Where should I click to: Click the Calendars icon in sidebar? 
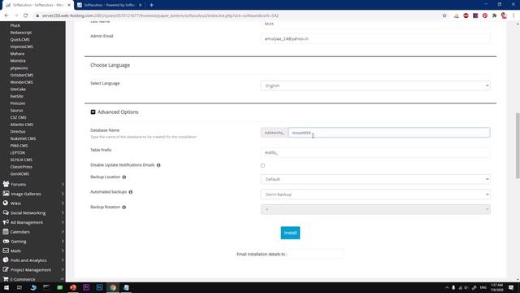tap(6, 231)
